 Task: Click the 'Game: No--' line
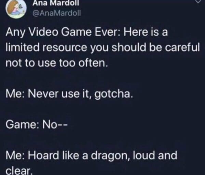37,124
